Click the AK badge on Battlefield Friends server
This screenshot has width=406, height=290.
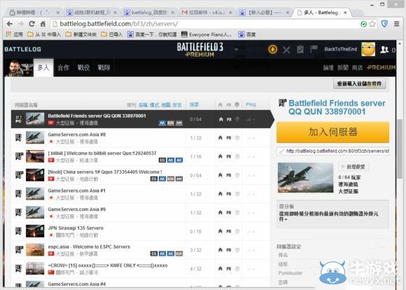pos(162,123)
